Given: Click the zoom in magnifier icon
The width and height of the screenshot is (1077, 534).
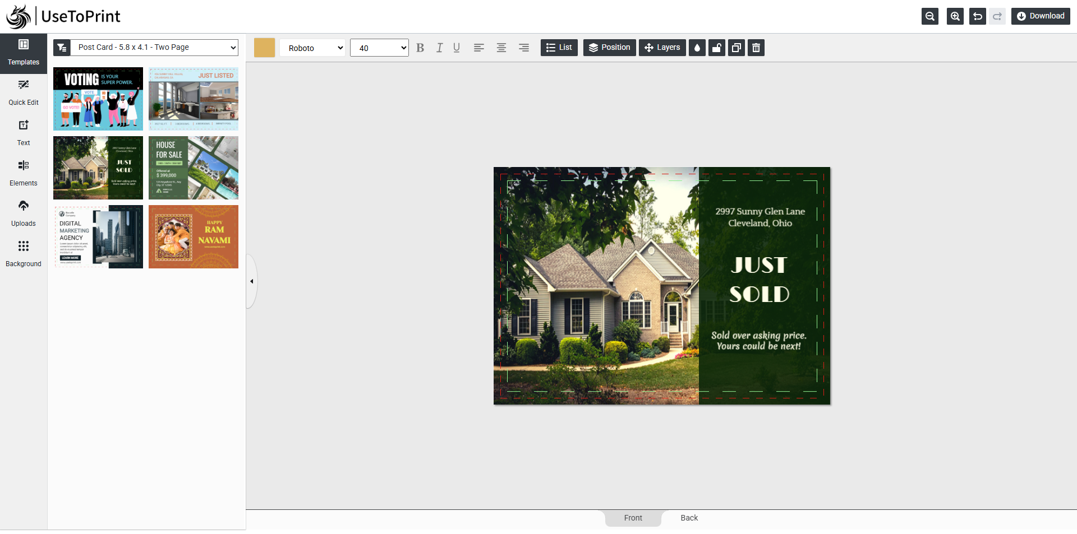Looking at the screenshot, I should (x=955, y=16).
